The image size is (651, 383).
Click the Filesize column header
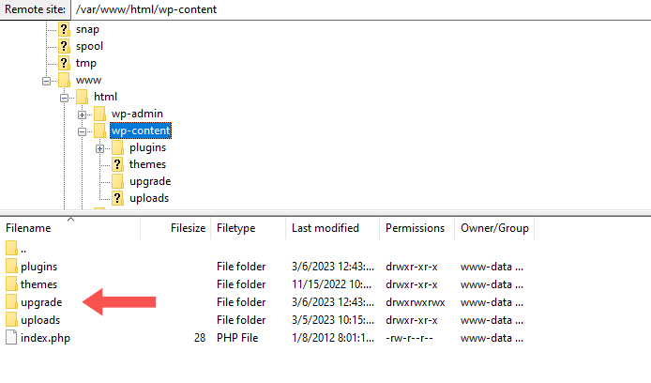[188, 227]
